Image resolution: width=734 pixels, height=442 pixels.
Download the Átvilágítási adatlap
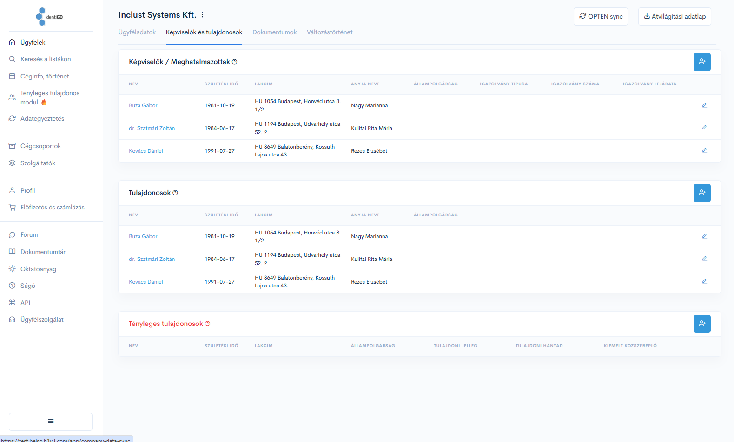tap(674, 16)
